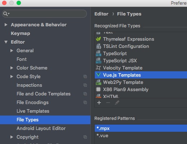
Task: Collapse the Editor tree section
Action: coord(6,42)
